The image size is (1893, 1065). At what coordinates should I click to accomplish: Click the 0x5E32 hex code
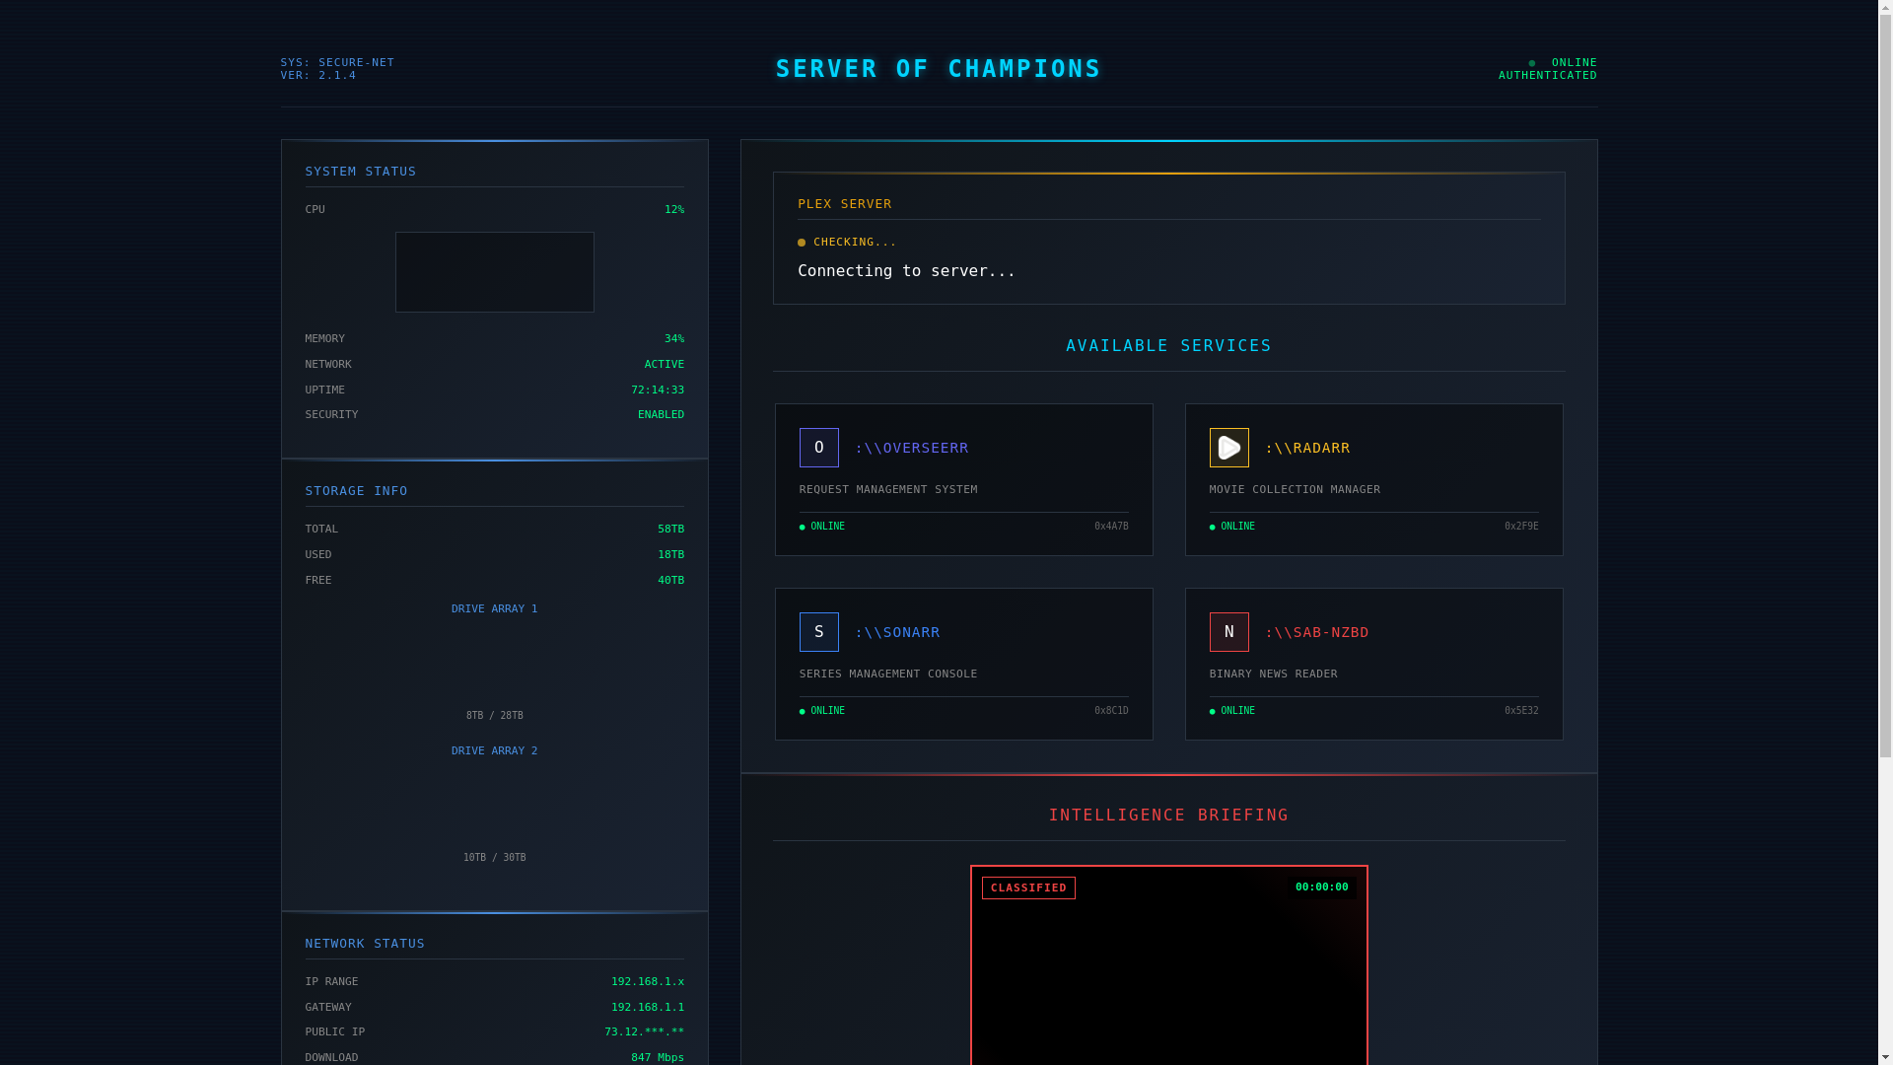point(1521,711)
